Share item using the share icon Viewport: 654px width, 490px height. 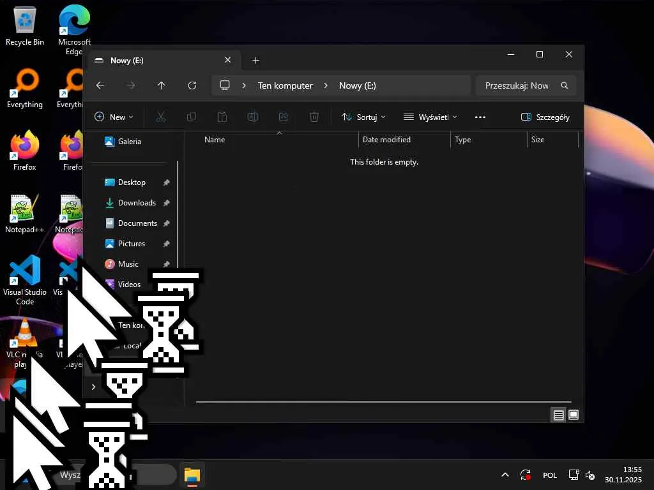click(284, 117)
